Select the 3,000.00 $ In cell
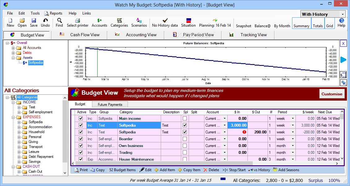 (x=238, y=125)
